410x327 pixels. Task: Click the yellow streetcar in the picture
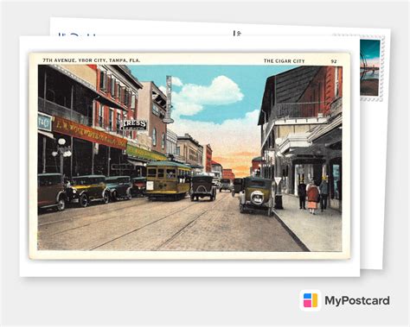pos(169,179)
